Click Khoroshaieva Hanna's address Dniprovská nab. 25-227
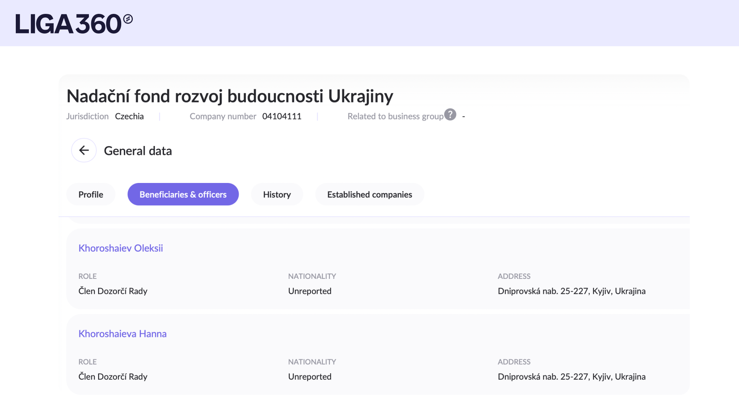 pos(572,377)
